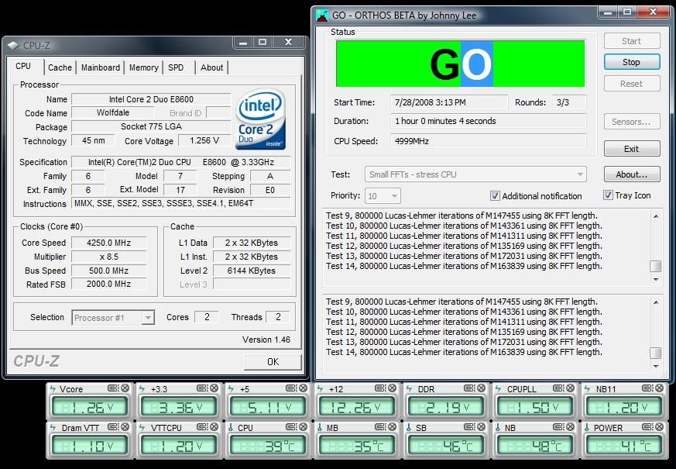Click the Core Speed value "4250.0 MHz"
676x469 pixels.
[x=108, y=243]
